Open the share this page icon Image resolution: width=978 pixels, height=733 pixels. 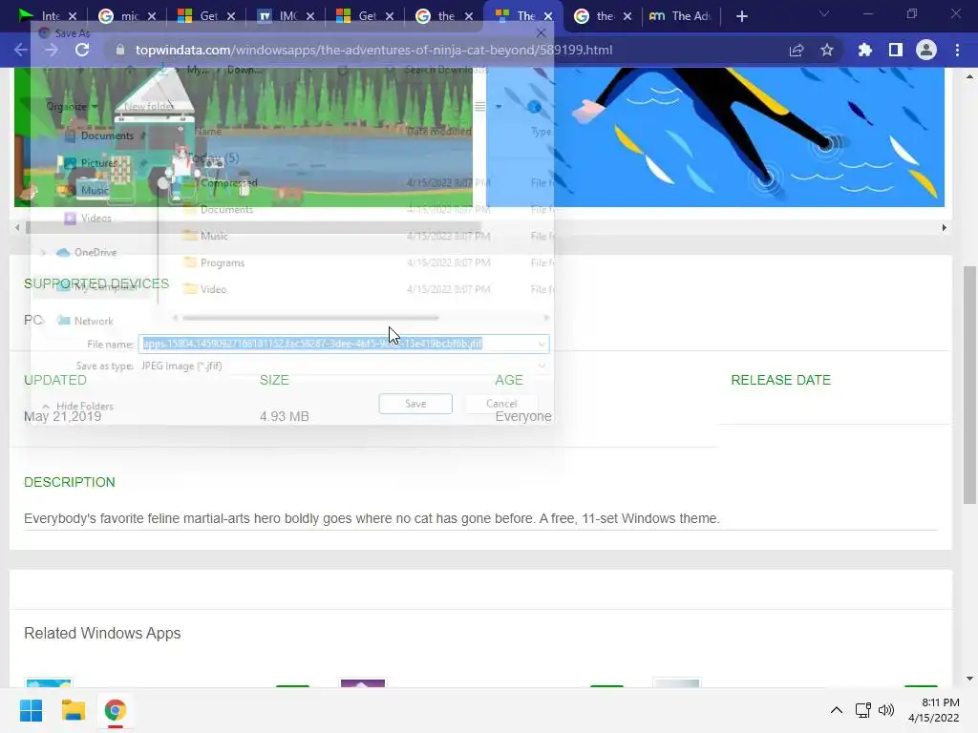[797, 50]
